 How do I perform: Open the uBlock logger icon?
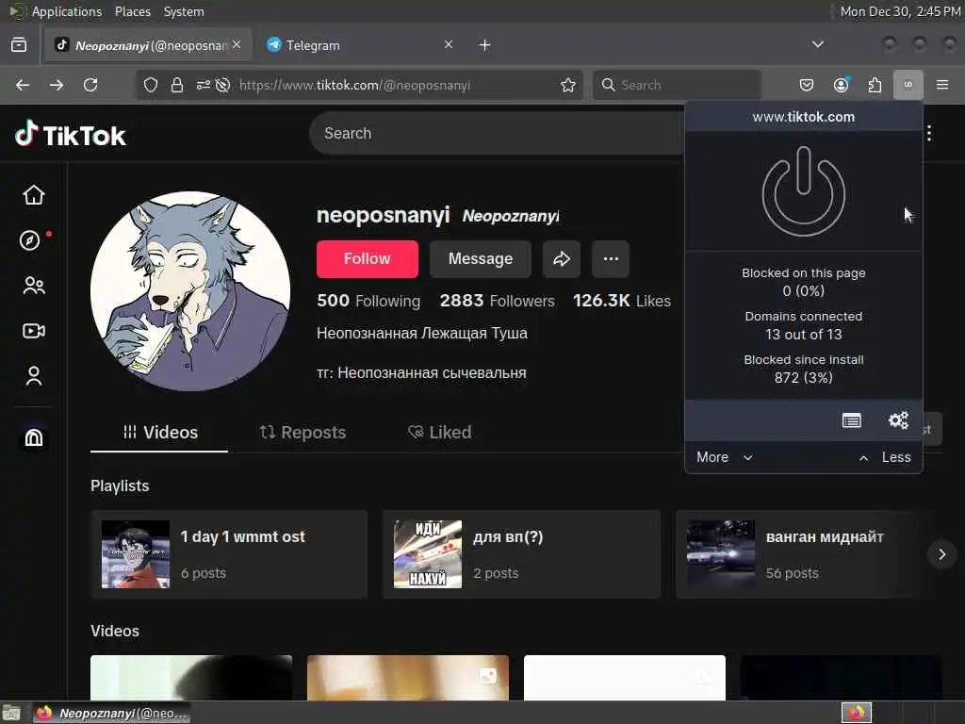[851, 420]
